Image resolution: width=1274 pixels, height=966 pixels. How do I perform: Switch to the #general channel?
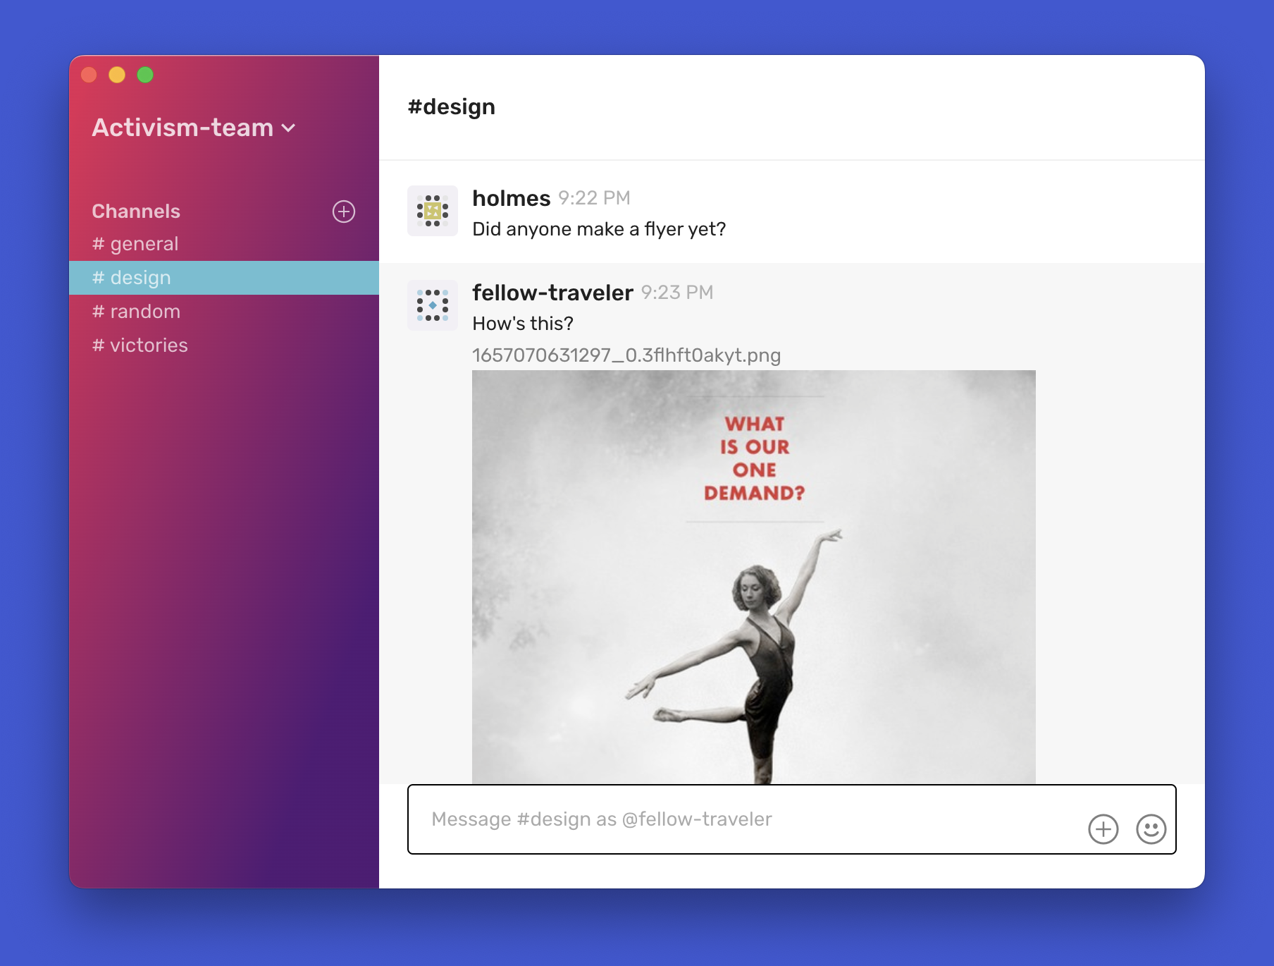click(x=137, y=243)
